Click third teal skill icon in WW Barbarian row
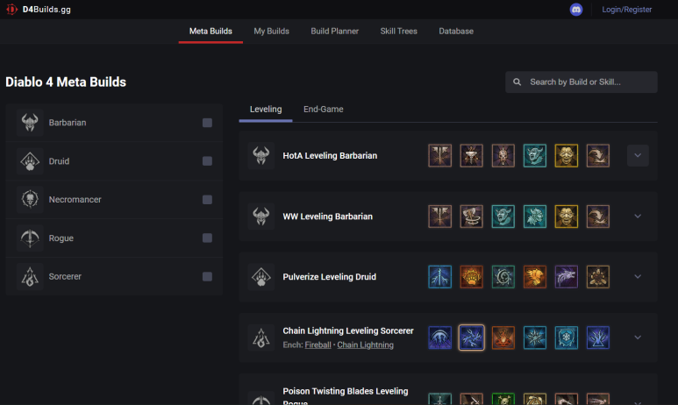This screenshot has height=405, width=678. pyautogui.click(x=503, y=217)
